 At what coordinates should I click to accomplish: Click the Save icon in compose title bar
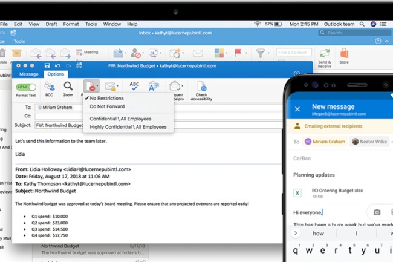[47, 66]
